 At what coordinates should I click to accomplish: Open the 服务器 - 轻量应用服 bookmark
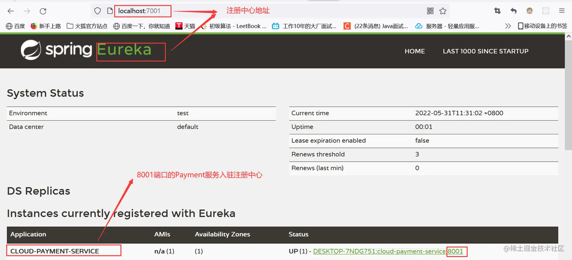[447, 26]
